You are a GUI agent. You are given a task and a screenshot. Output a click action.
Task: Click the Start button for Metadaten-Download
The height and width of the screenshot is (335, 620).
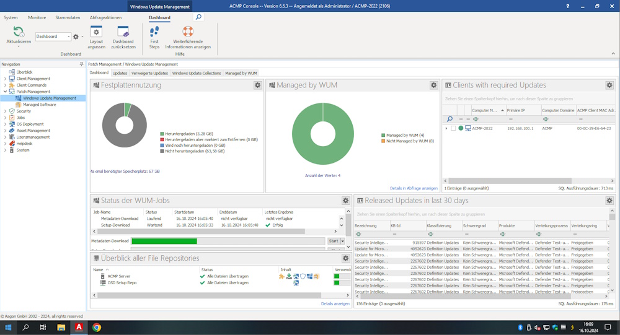(334, 241)
